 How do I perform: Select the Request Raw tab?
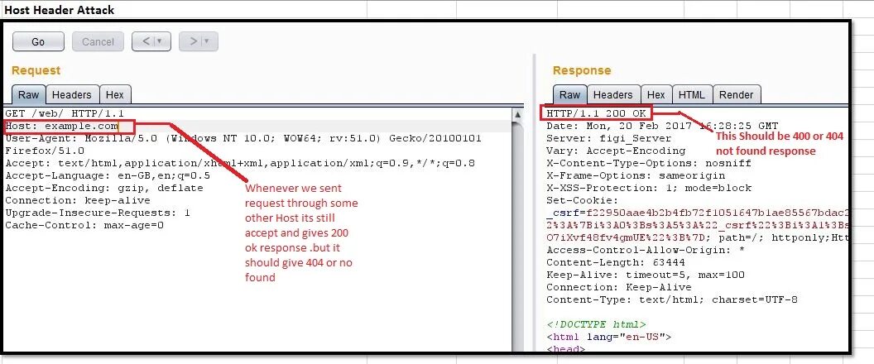tap(28, 95)
